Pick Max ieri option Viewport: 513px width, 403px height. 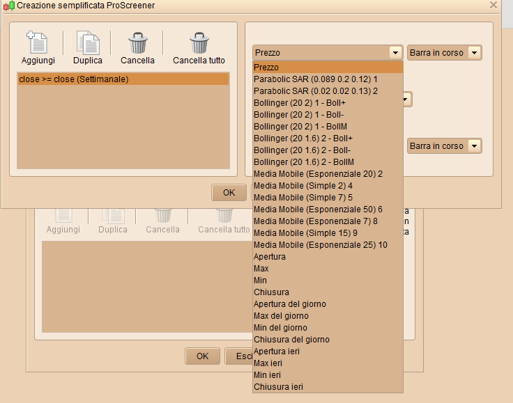point(328,363)
